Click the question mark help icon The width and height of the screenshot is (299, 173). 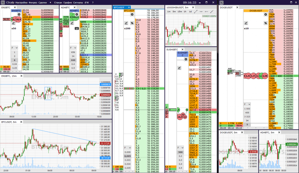point(93,3)
